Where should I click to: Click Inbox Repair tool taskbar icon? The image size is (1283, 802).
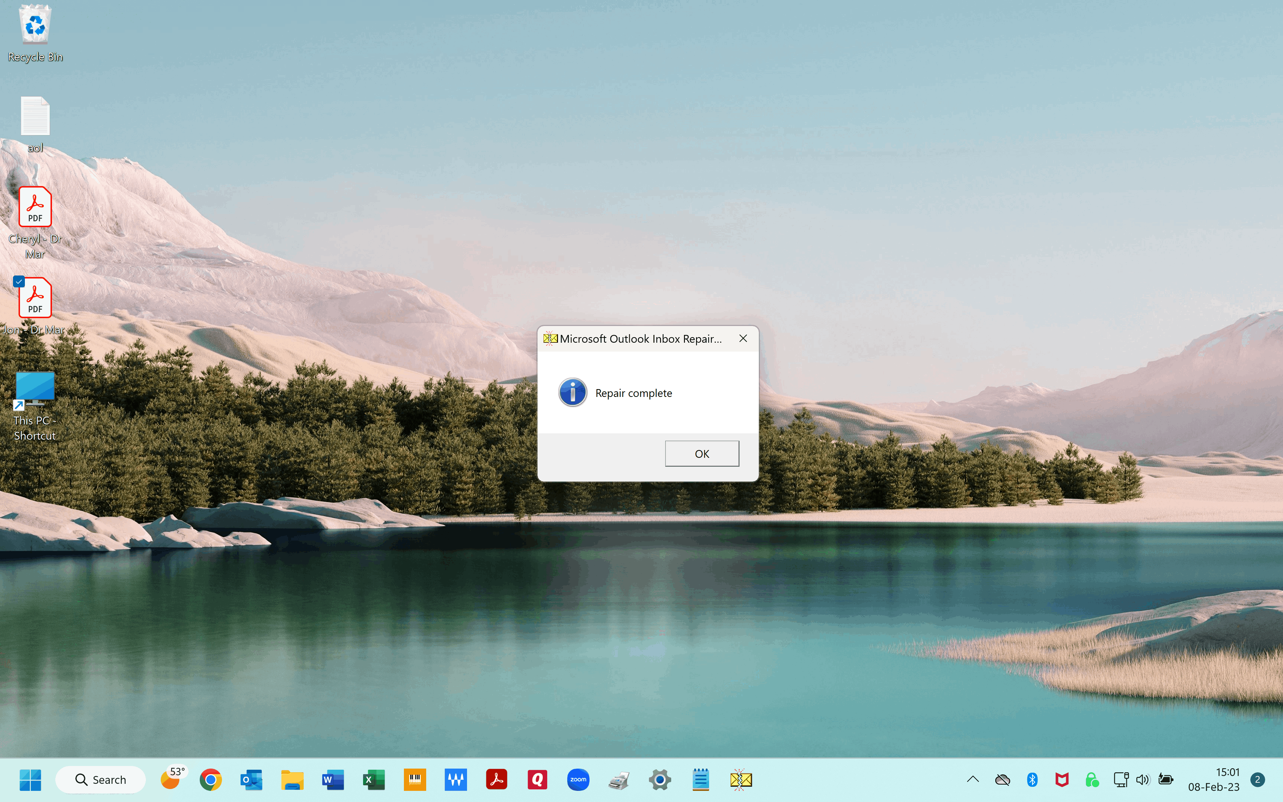click(x=741, y=779)
